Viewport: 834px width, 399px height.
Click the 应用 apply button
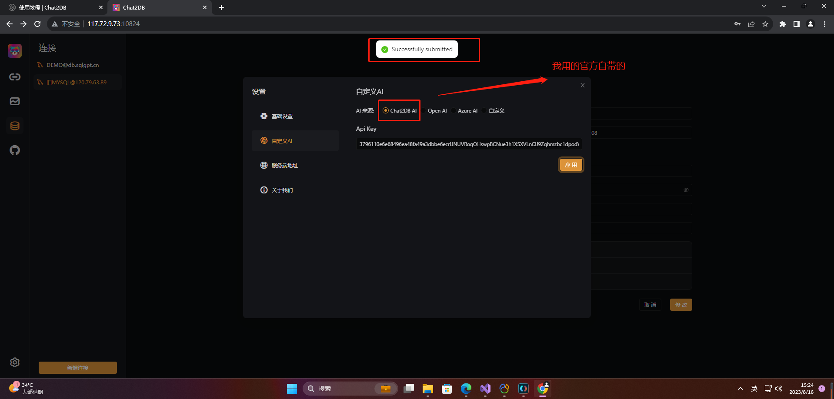(x=571, y=165)
